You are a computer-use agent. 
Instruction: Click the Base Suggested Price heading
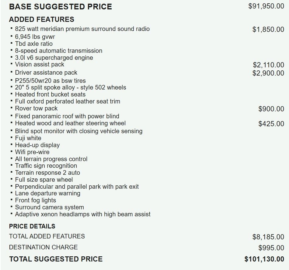(x=60, y=7)
